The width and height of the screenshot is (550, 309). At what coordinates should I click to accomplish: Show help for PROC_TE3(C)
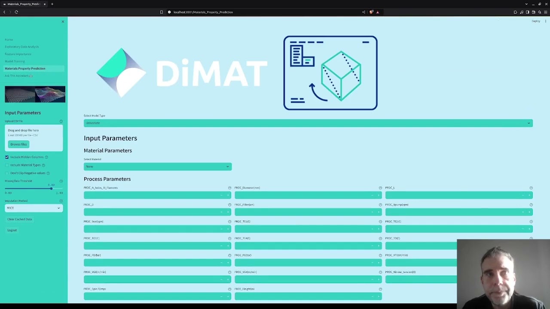pyautogui.click(x=229, y=239)
